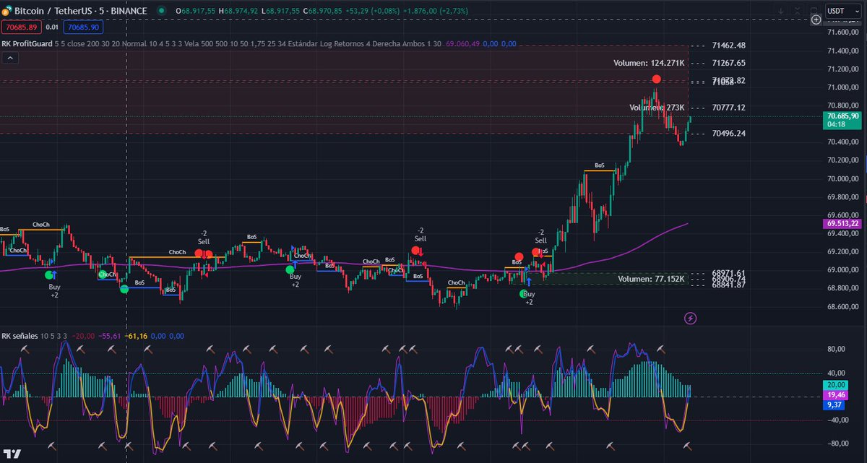This screenshot has width=867, height=463.
Task: Click the down-arrow icon near USDT selector
Action: [x=781, y=11]
